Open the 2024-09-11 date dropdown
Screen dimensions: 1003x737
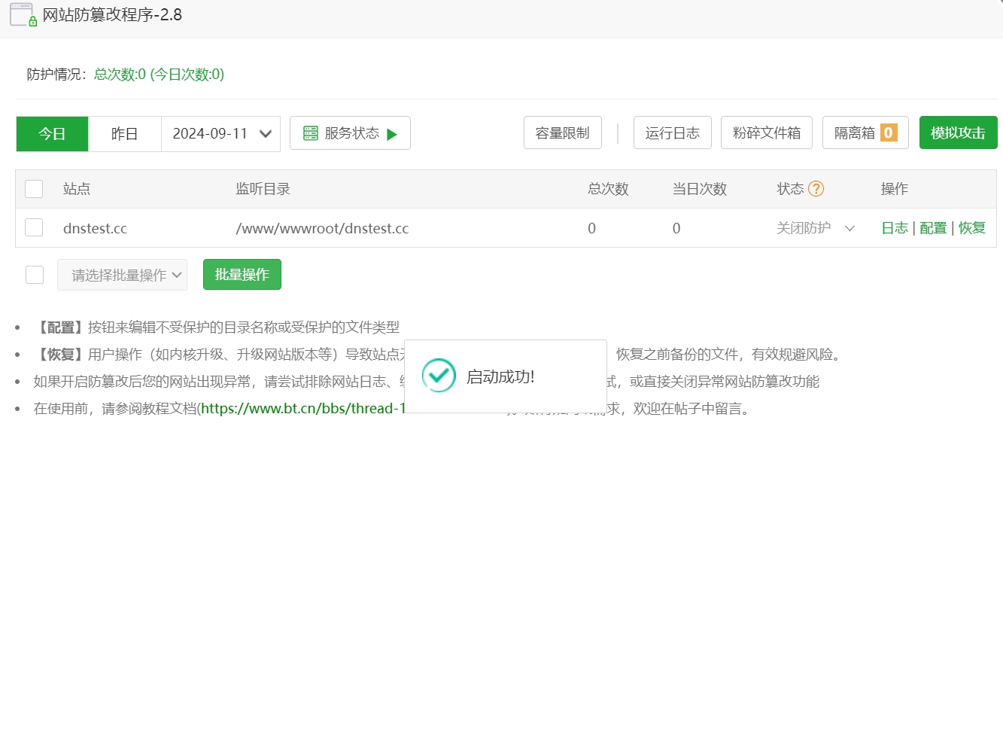coord(220,132)
